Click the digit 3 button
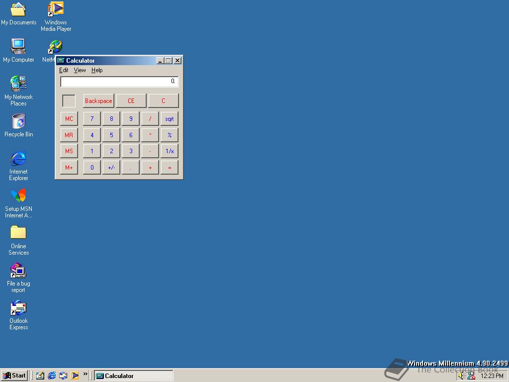The width and height of the screenshot is (509, 382). point(131,151)
